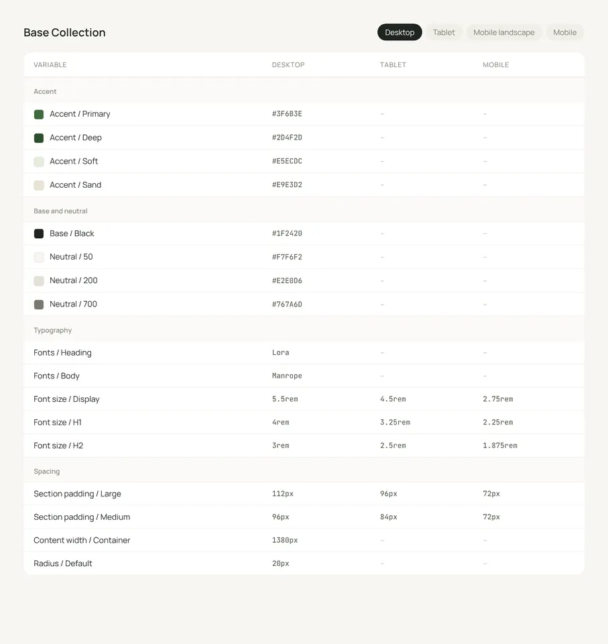Select the Accent / Sand swatch
Image resolution: width=608 pixels, height=644 pixels.
click(39, 185)
